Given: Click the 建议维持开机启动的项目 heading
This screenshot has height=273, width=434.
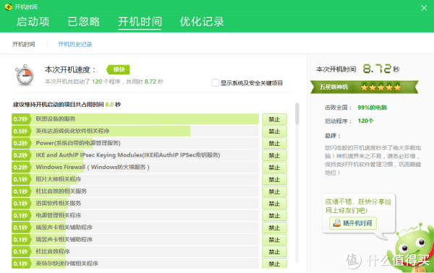Looking at the screenshot, I should point(67,105).
